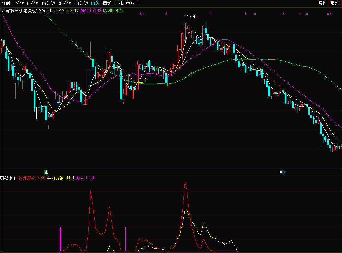This screenshot has width=342, height=253.
Task: Click the first tall magenta 关注 signal bar
Action: click(x=60, y=239)
